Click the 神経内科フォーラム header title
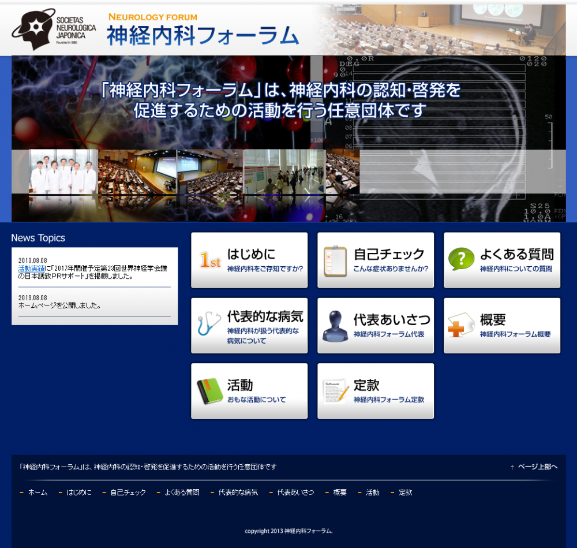577x548 pixels. tap(202, 35)
